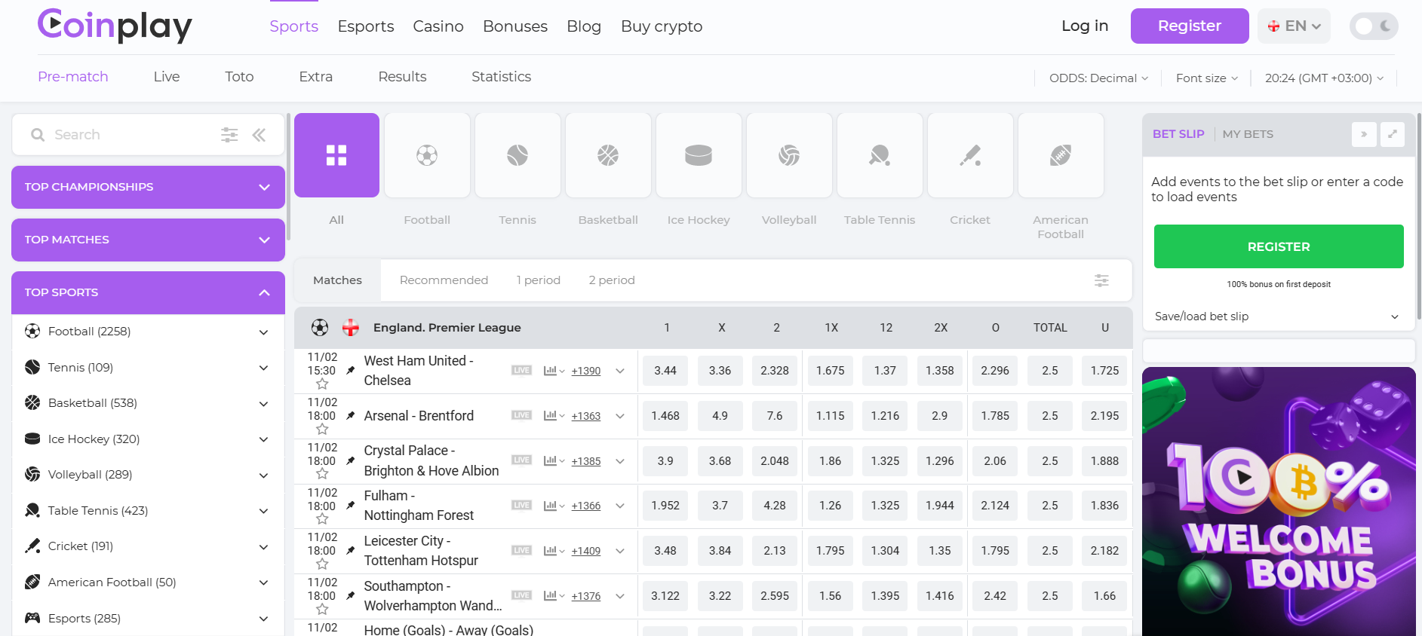Image resolution: width=1422 pixels, height=636 pixels.
Task: Switch to the Results tab
Action: click(x=402, y=77)
